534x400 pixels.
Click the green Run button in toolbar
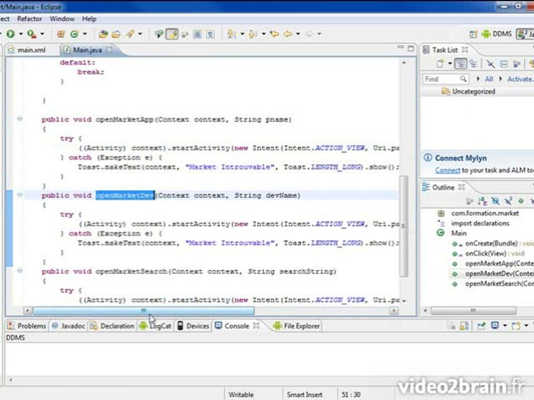tap(11, 34)
